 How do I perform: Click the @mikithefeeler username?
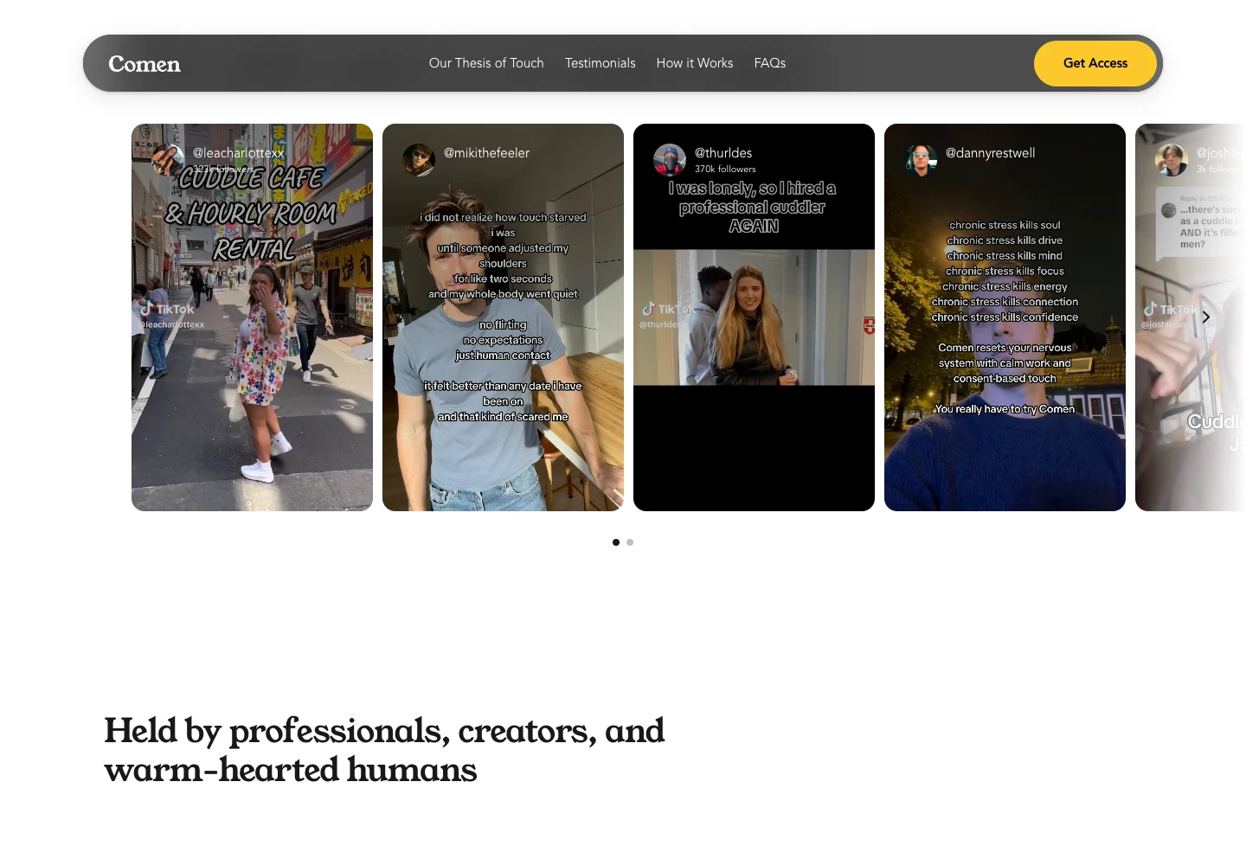tap(486, 153)
